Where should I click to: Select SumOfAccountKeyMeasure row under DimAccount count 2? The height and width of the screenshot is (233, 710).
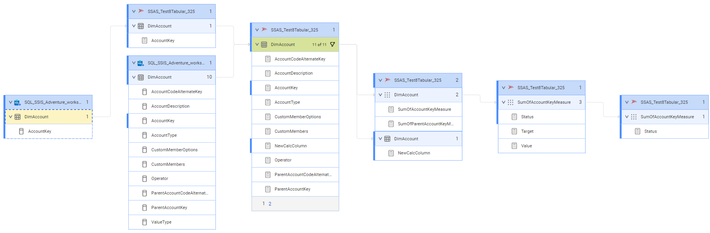418,109
